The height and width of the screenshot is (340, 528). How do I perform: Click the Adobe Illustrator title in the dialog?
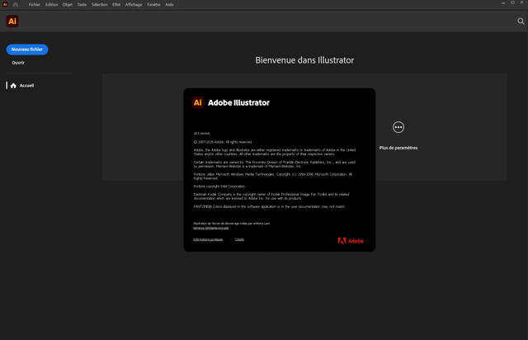(238, 102)
